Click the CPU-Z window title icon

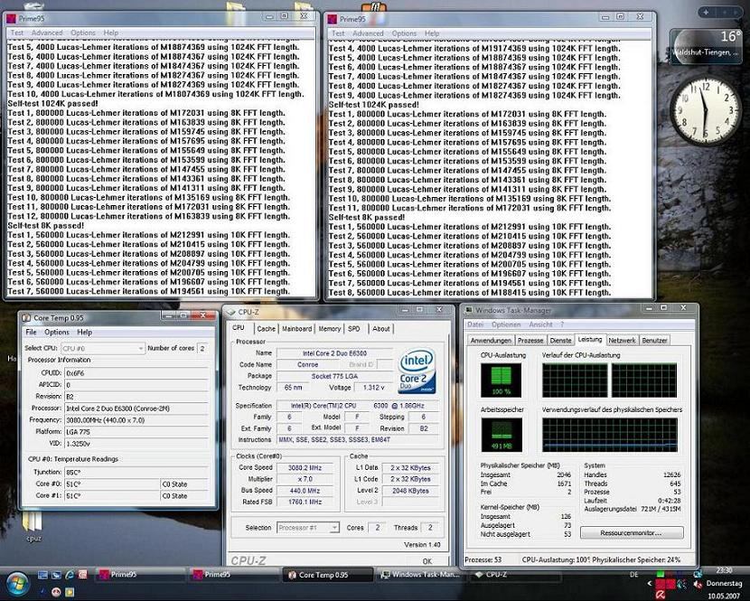230,312
